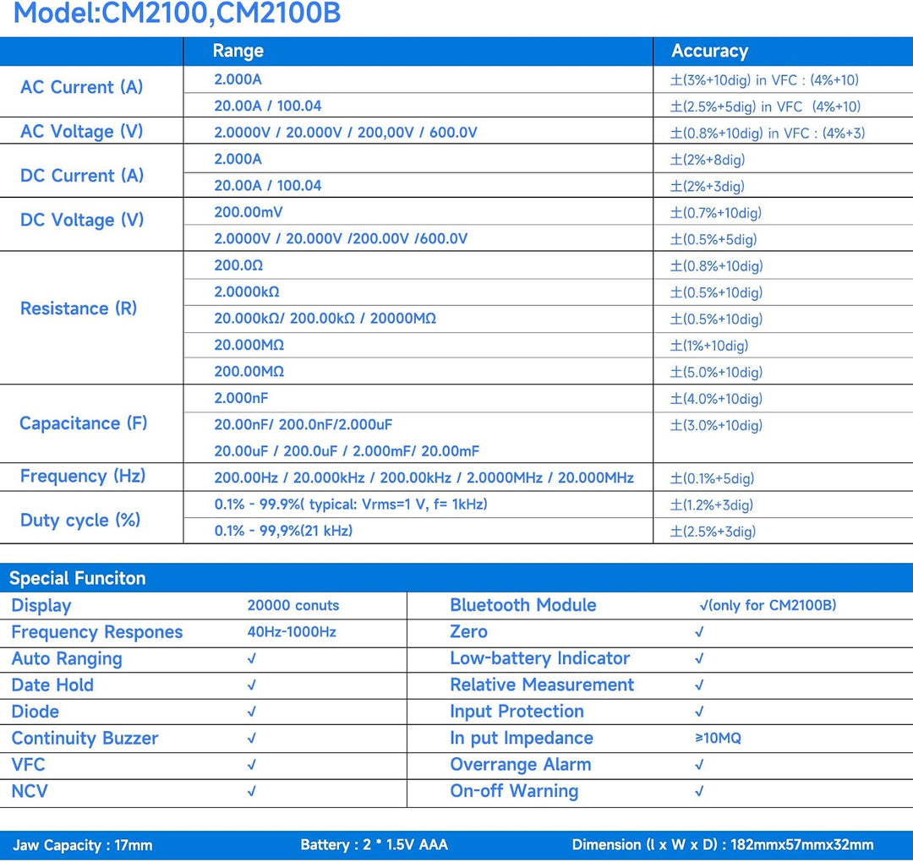913x862 pixels.
Task: Select the "Bluetooth Module" feature label
Action: 523,605
